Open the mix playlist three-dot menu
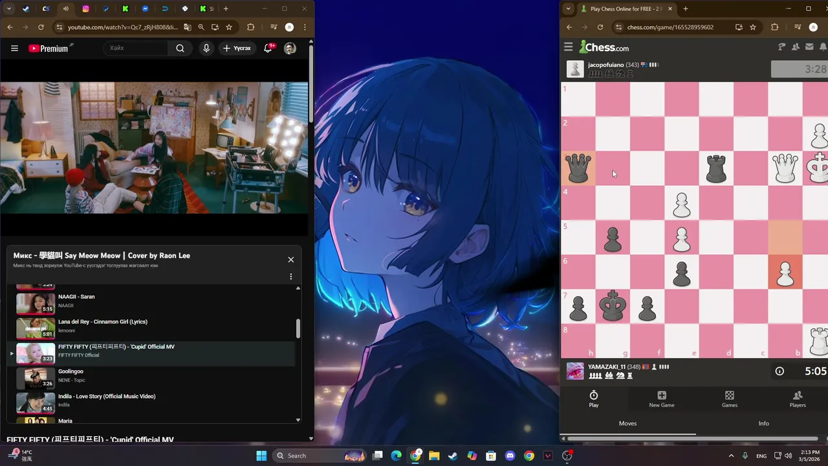Image resolution: width=828 pixels, height=466 pixels. [x=290, y=276]
